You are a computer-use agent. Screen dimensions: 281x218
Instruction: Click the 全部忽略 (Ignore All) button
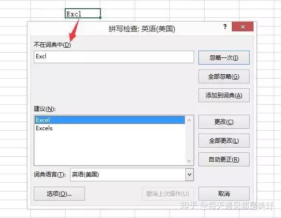(224, 76)
